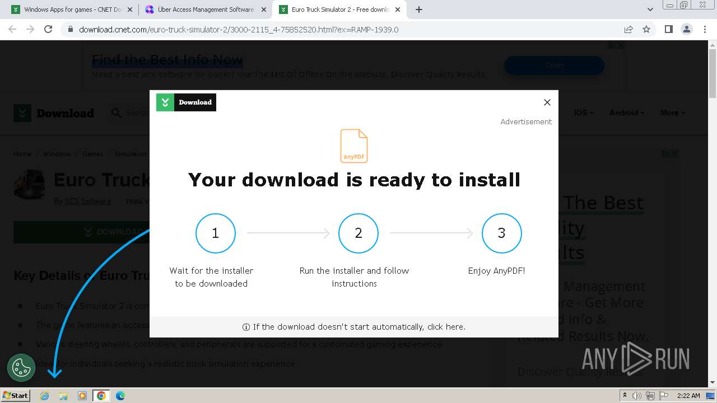This screenshot has width=717, height=403.
Task: Open the media player taskbar icon
Action: click(x=82, y=396)
